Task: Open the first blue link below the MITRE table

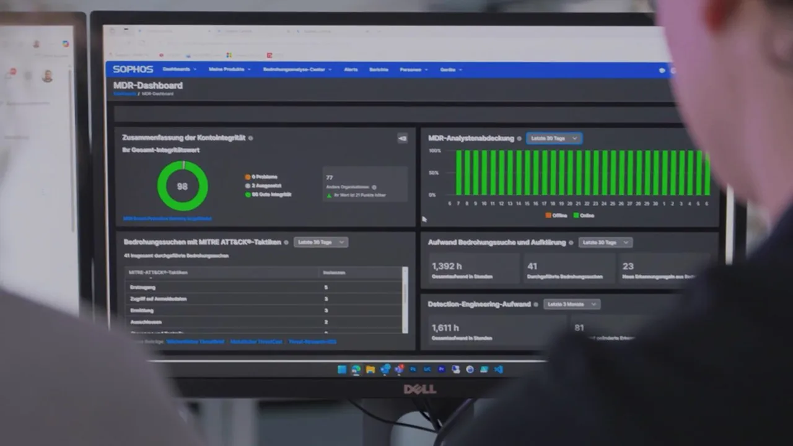Action: click(195, 342)
